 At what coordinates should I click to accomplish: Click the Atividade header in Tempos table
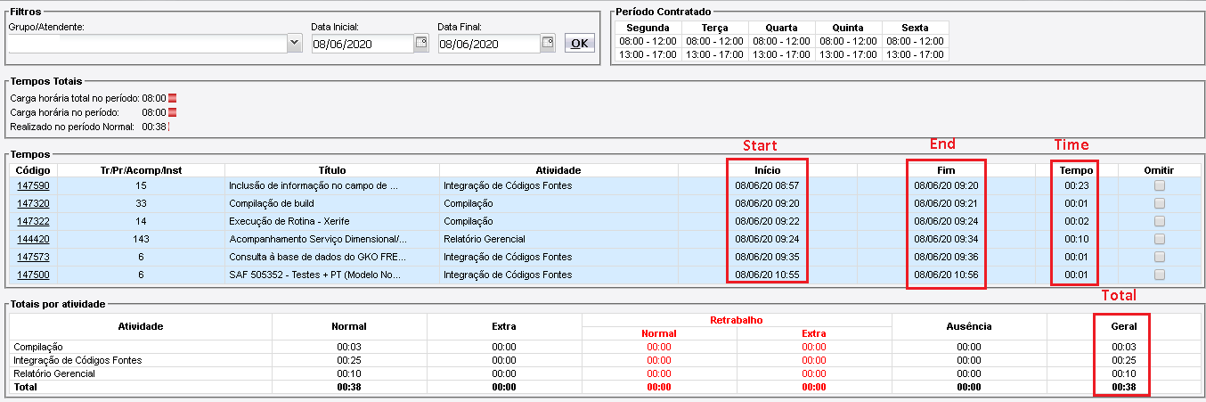coord(558,169)
